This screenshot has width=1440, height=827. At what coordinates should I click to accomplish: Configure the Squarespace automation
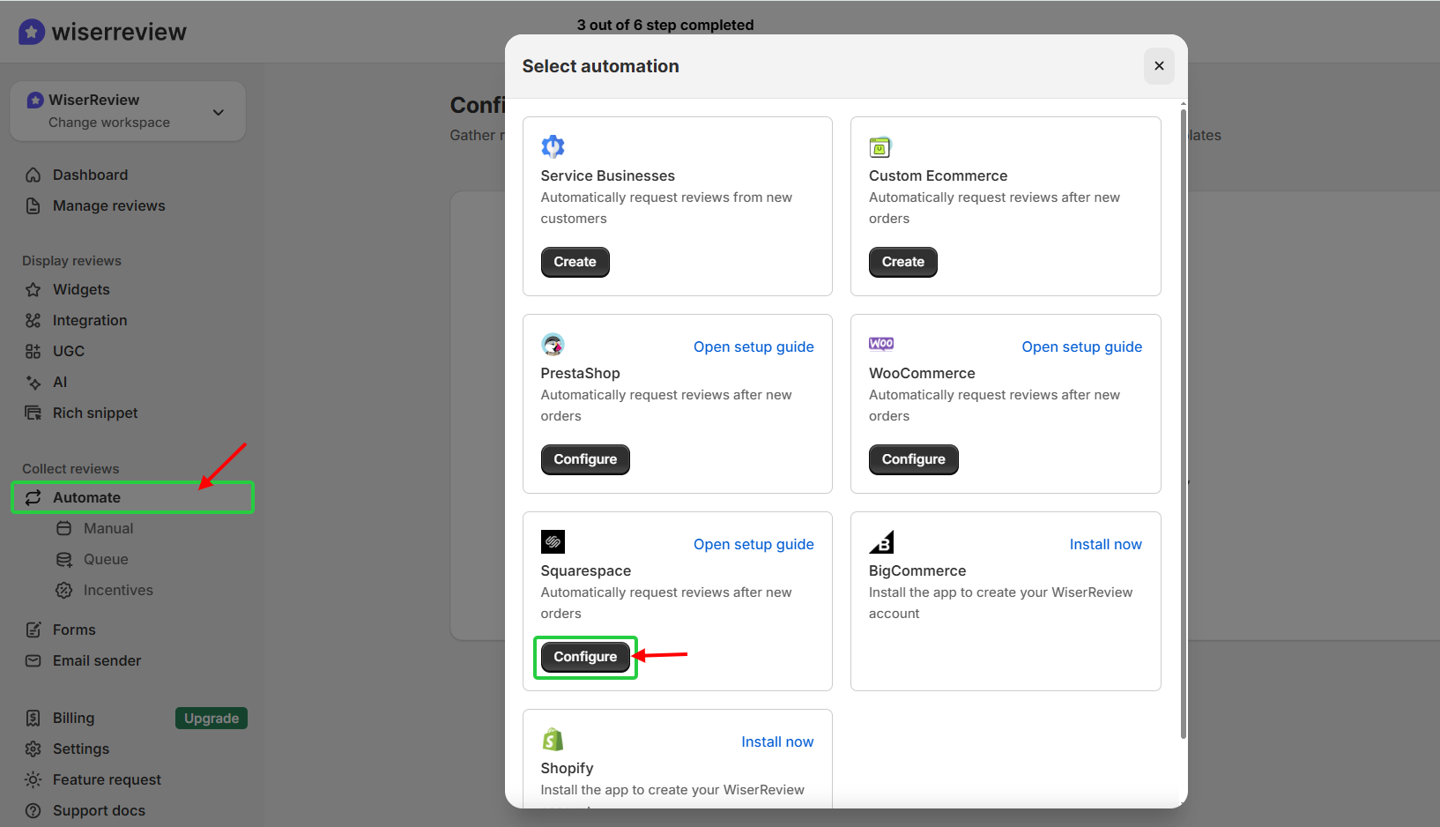click(585, 657)
